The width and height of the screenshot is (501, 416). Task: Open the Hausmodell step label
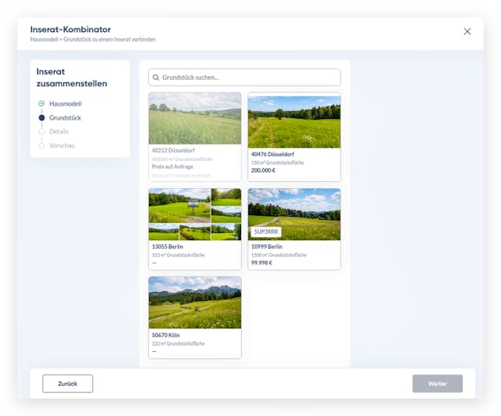pos(66,103)
